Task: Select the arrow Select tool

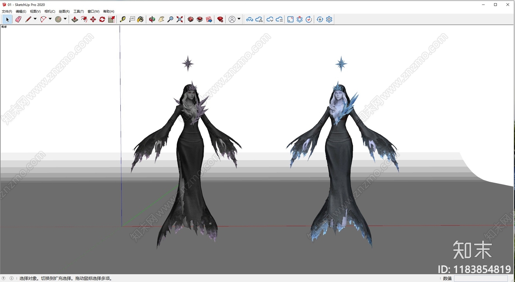Action: (x=7, y=19)
